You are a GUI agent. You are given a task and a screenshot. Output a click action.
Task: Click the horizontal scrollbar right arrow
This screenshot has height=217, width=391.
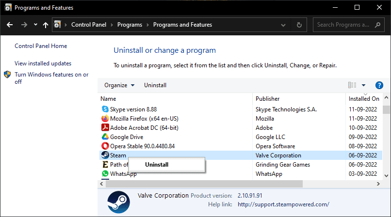pos(378,184)
